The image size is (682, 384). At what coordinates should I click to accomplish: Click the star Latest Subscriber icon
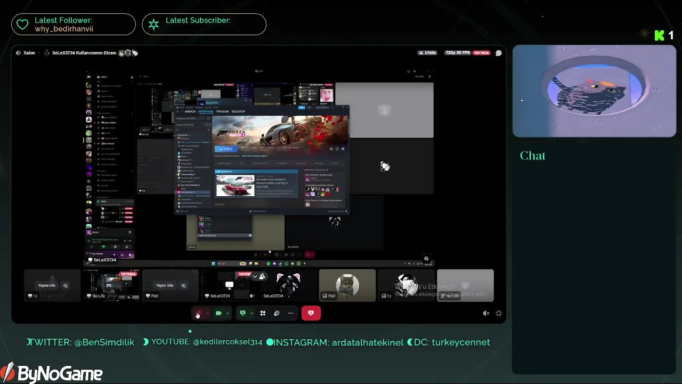click(x=153, y=25)
